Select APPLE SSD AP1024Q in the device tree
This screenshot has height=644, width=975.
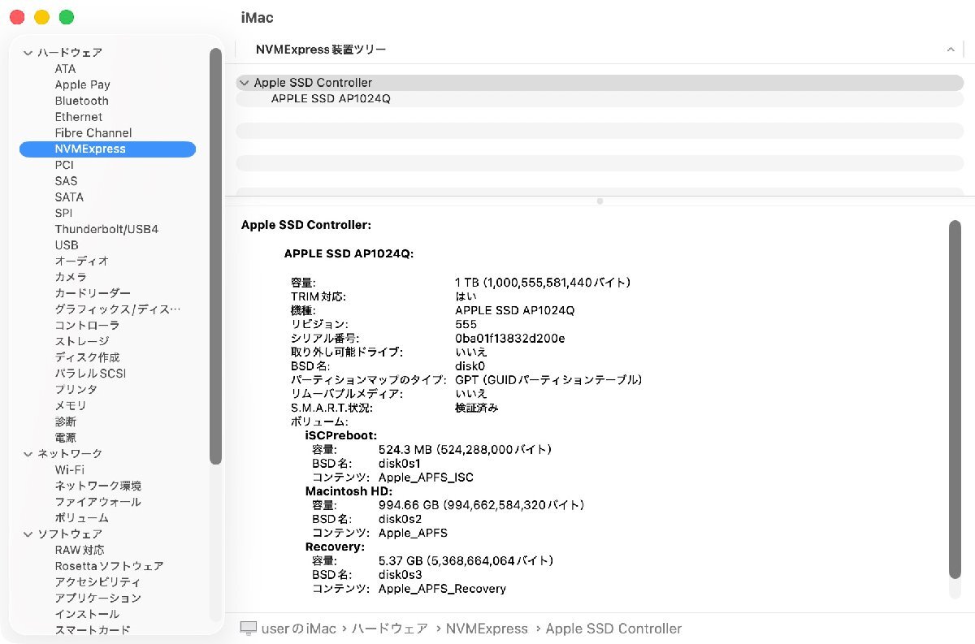coord(331,99)
